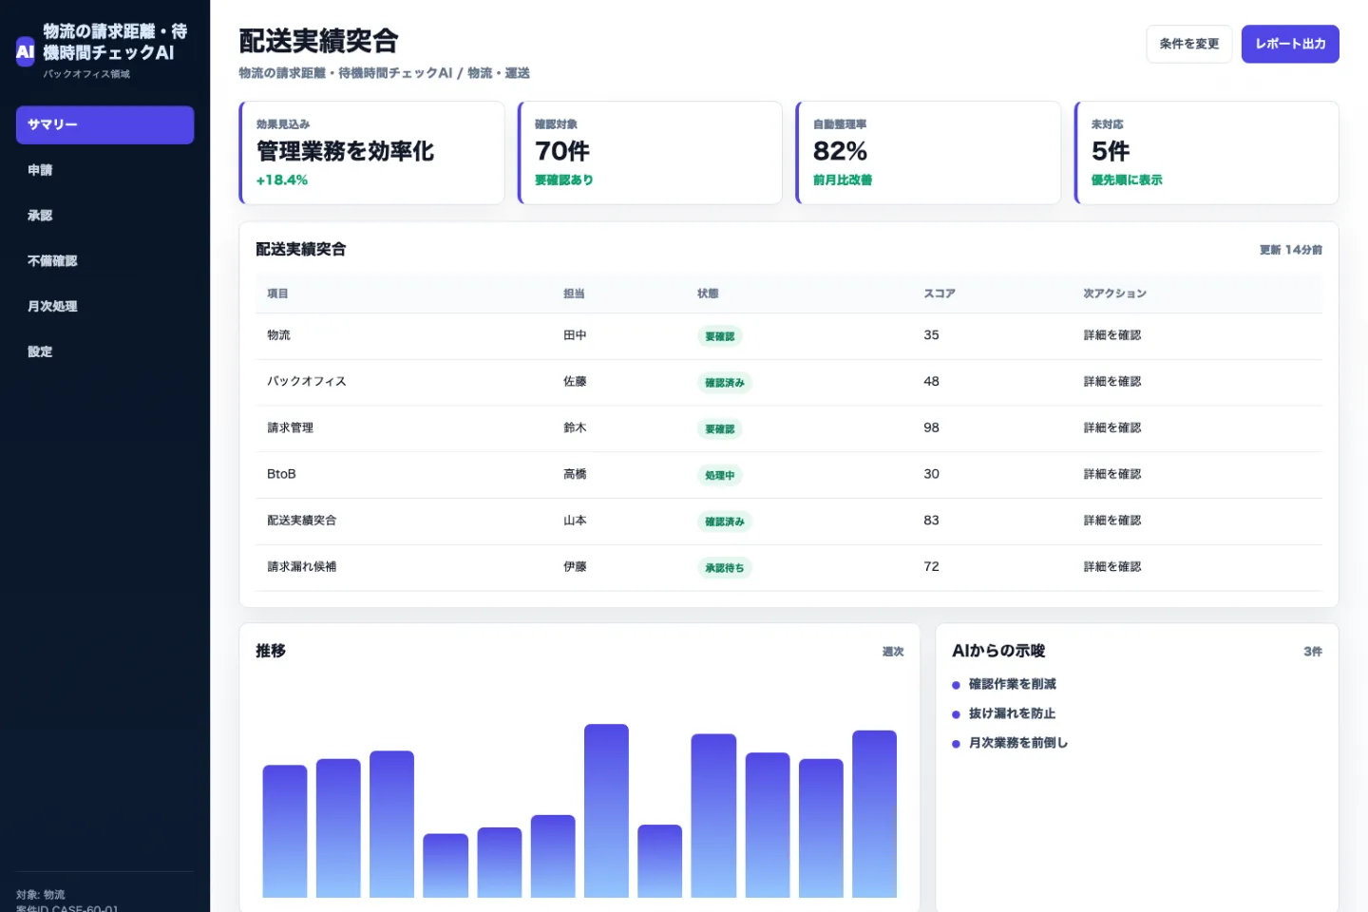The height and width of the screenshot is (912, 1368).
Task: Click the スコア column header
Action: pos(940,294)
